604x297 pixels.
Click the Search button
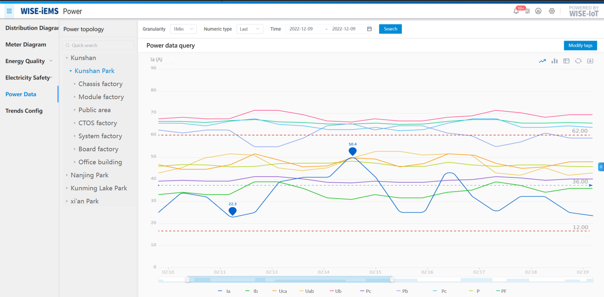point(390,29)
